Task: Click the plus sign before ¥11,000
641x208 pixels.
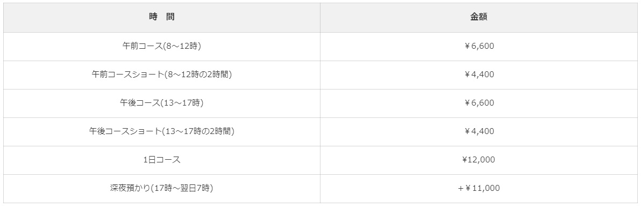Action: (x=460, y=188)
